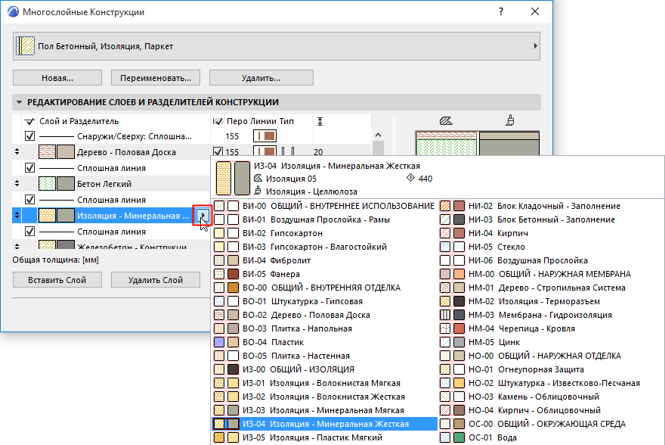The width and height of the screenshot is (665, 445).
Task: Toggle the 'Снаружи/Сверху: Сплошна...' line checkbox
Action: click(29, 136)
